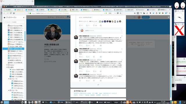Focus the bookmark search field
This screenshot has height=104, width=186.
pyautogui.click(x=14, y=22)
